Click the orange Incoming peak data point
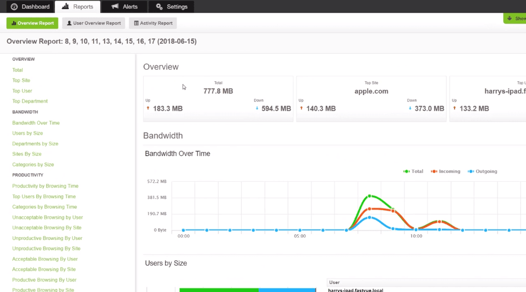Image resolution: width=526 pixels, height=292 pixels. [370, 209]
